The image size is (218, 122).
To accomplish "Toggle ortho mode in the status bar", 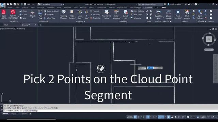I will tap(144, 117).
